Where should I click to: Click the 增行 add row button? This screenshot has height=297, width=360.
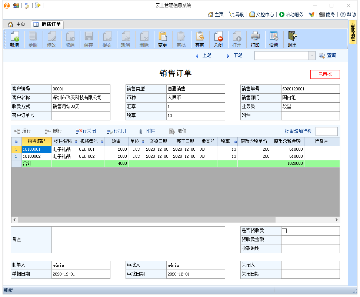point(22,131)
